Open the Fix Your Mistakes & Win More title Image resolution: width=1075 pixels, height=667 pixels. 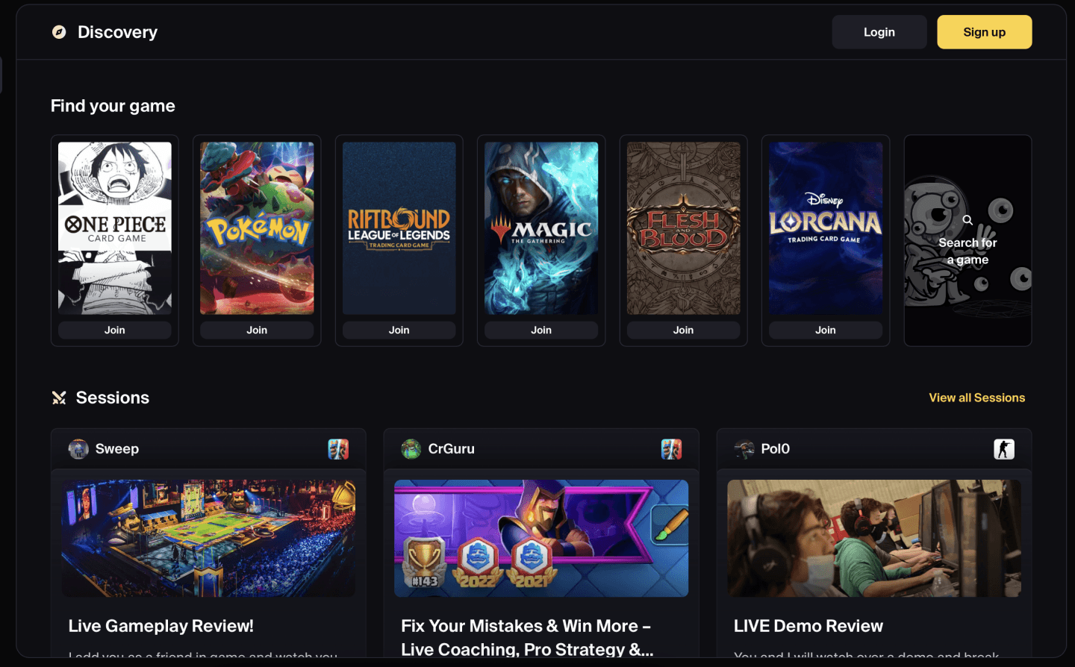point(527,637)
